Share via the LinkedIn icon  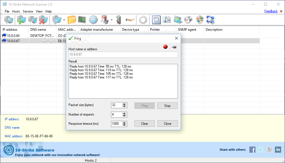point(278,150)
